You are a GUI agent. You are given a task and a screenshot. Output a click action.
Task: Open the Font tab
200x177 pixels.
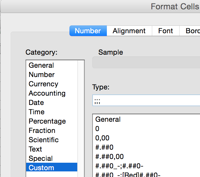click(165, 31)
